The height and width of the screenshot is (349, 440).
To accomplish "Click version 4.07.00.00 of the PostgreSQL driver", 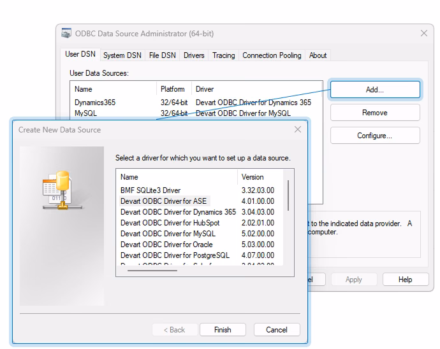I will pos(258,255).
